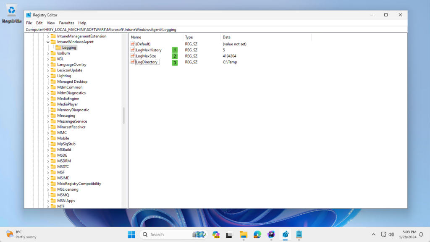Click the taskbar Search box
Screen dimensions: 430x242
(168, 234)
